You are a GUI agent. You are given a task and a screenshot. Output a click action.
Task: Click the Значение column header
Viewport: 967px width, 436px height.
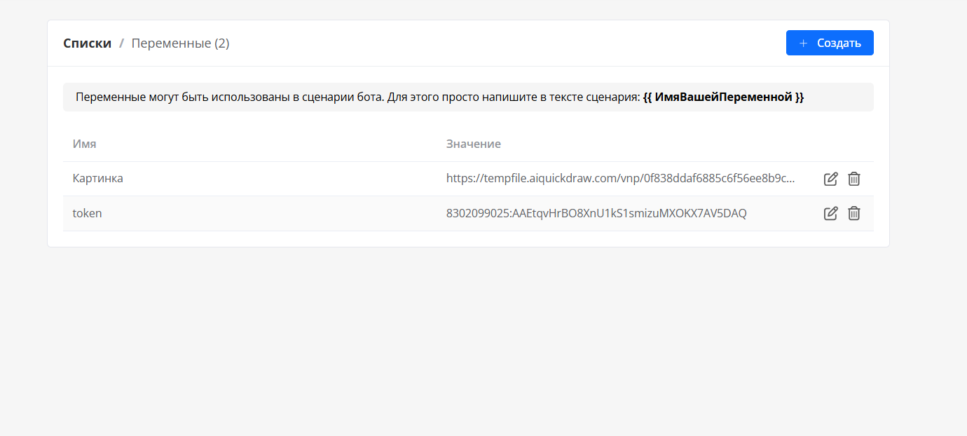(x=473, y=144)
